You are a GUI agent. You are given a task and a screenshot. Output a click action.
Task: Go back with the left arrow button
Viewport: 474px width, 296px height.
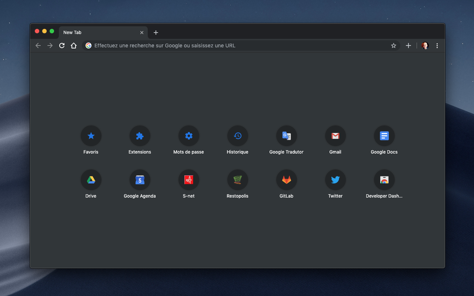[x=38, y=46]
